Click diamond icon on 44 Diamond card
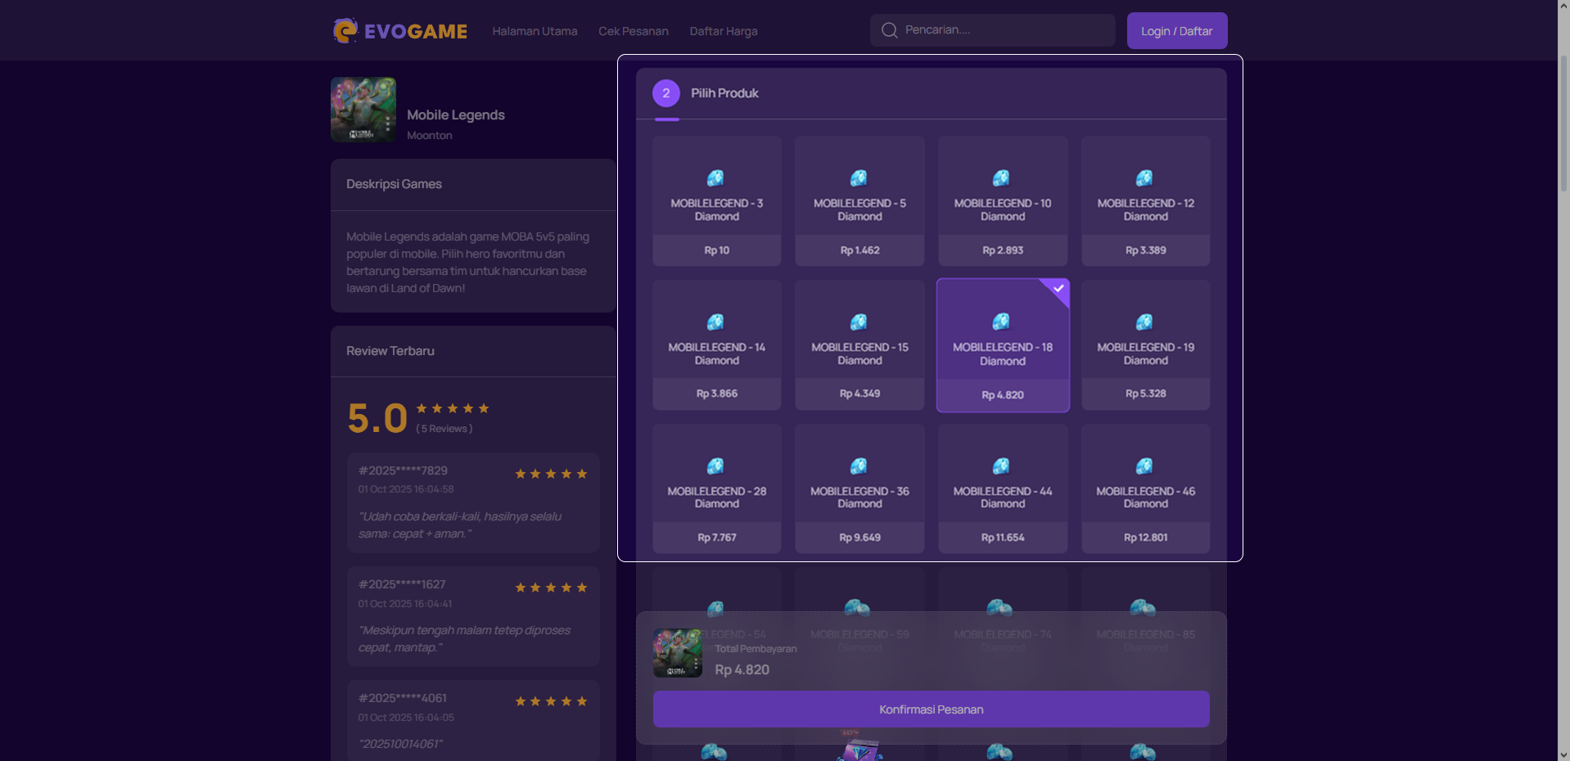 click(1001, 466)
